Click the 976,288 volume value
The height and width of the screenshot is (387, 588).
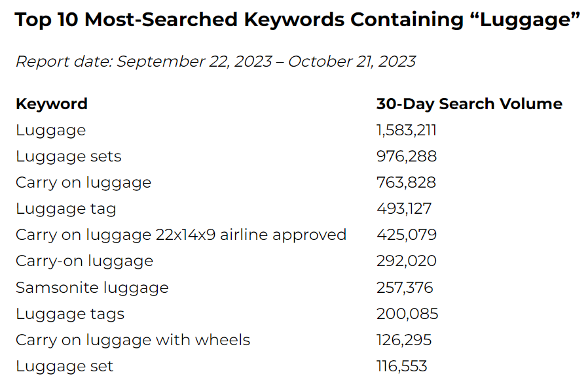click(407, 156)
